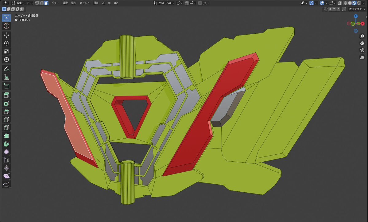
Task: Select the Inset Faces tool
Action: (x=6, y=103)
